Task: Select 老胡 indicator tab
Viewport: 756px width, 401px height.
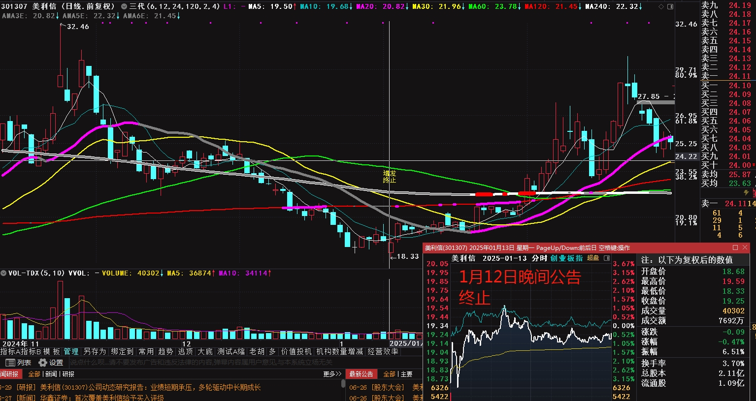Action: (x=257, y=351)
